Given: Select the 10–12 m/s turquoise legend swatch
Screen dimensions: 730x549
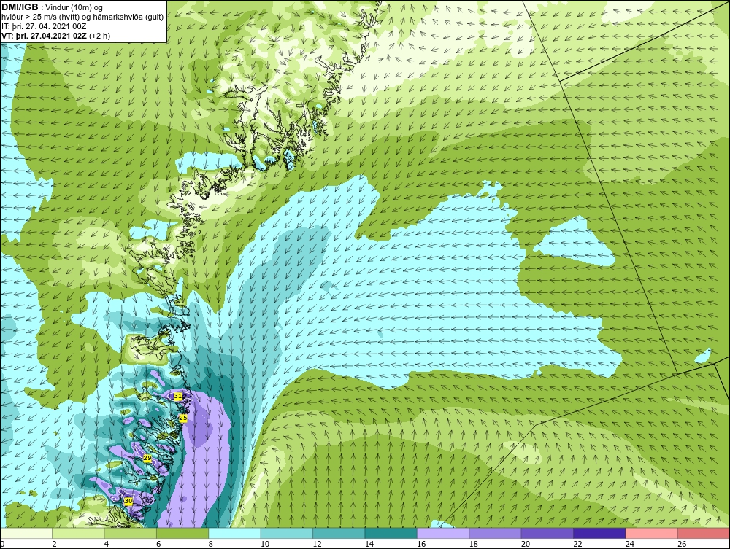Looking at the screenshot, I should pyautogui.click(x=287, y=533).
